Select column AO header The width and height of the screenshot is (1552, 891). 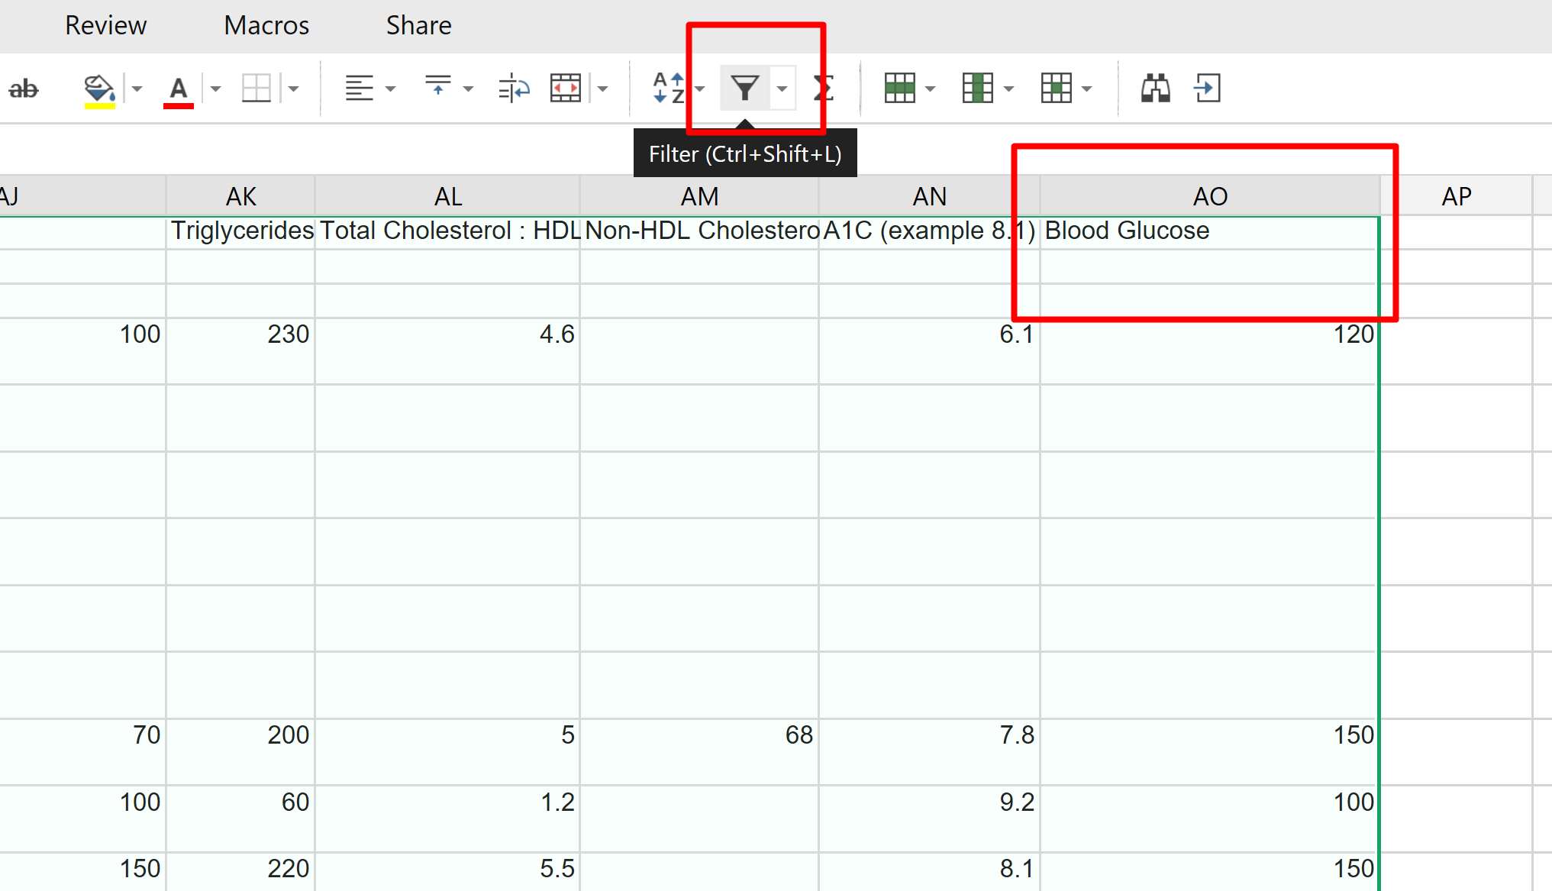[x=1209, y=196]
